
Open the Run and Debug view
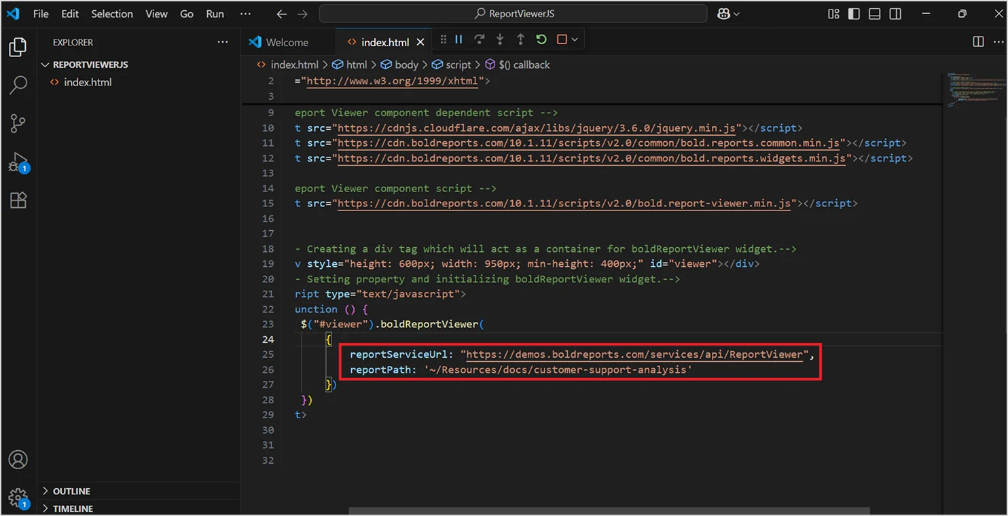18,163
